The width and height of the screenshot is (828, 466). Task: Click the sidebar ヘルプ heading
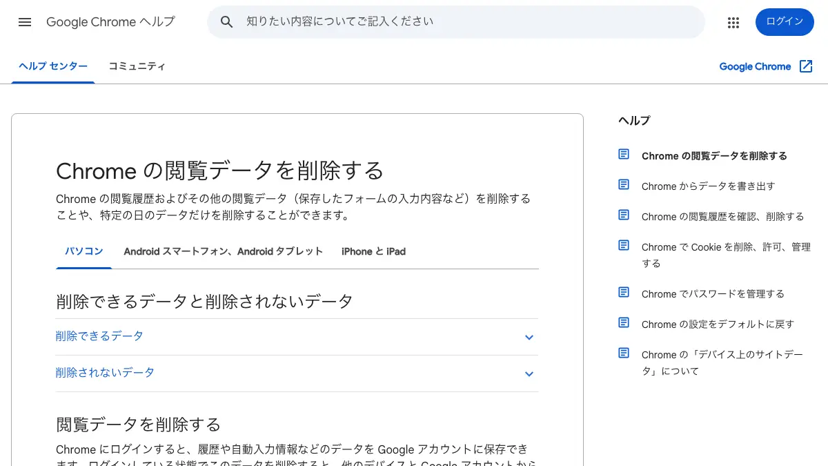634,120
